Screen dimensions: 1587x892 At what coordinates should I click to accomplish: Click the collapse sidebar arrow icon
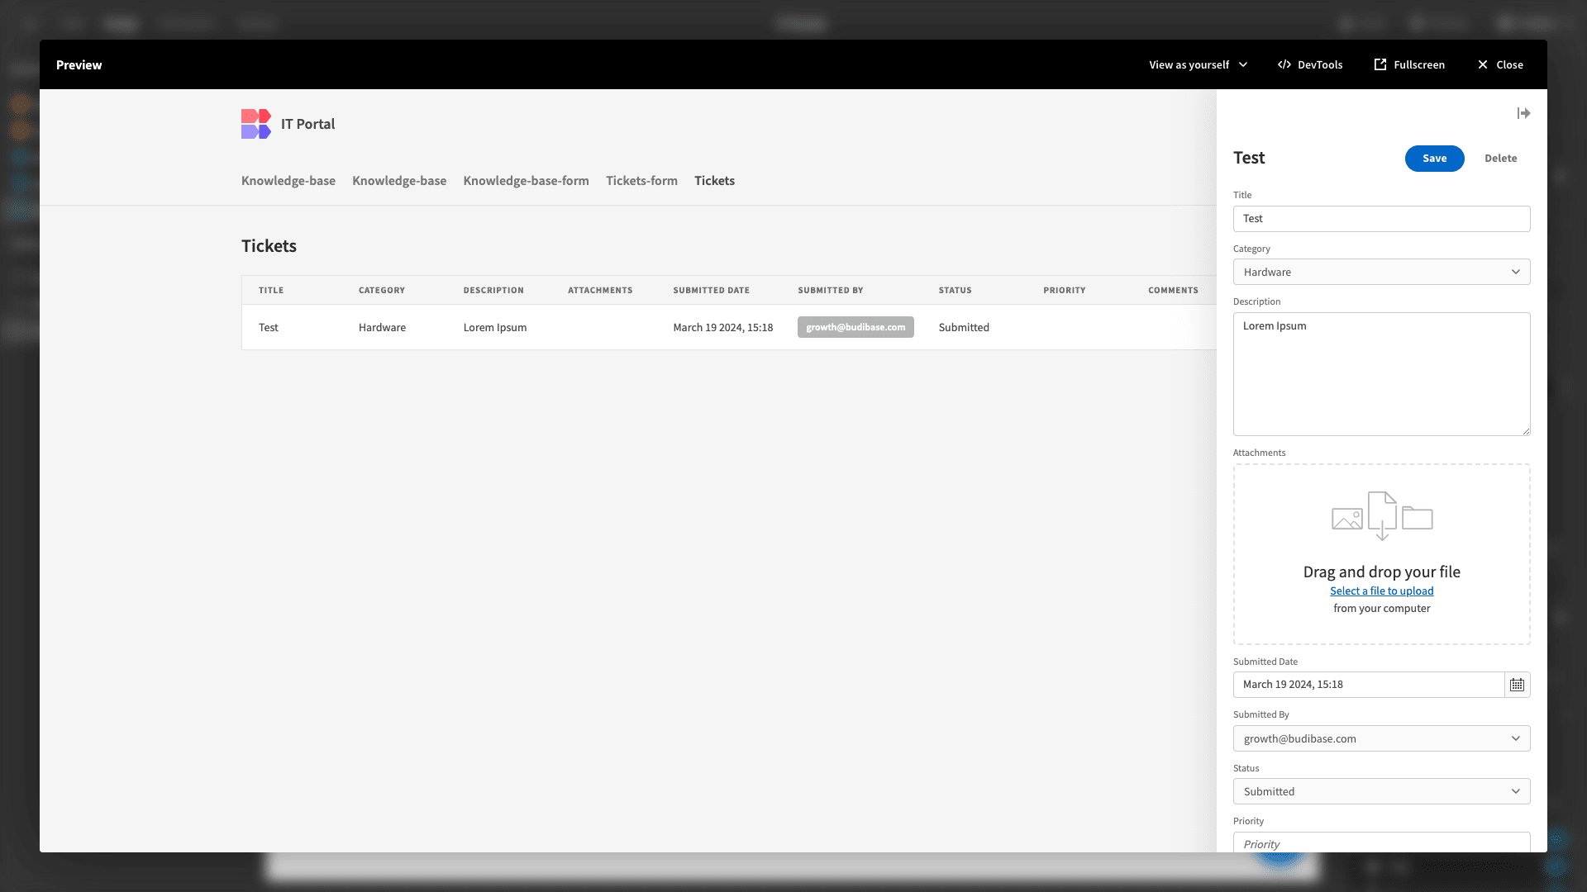point(1524,113)
